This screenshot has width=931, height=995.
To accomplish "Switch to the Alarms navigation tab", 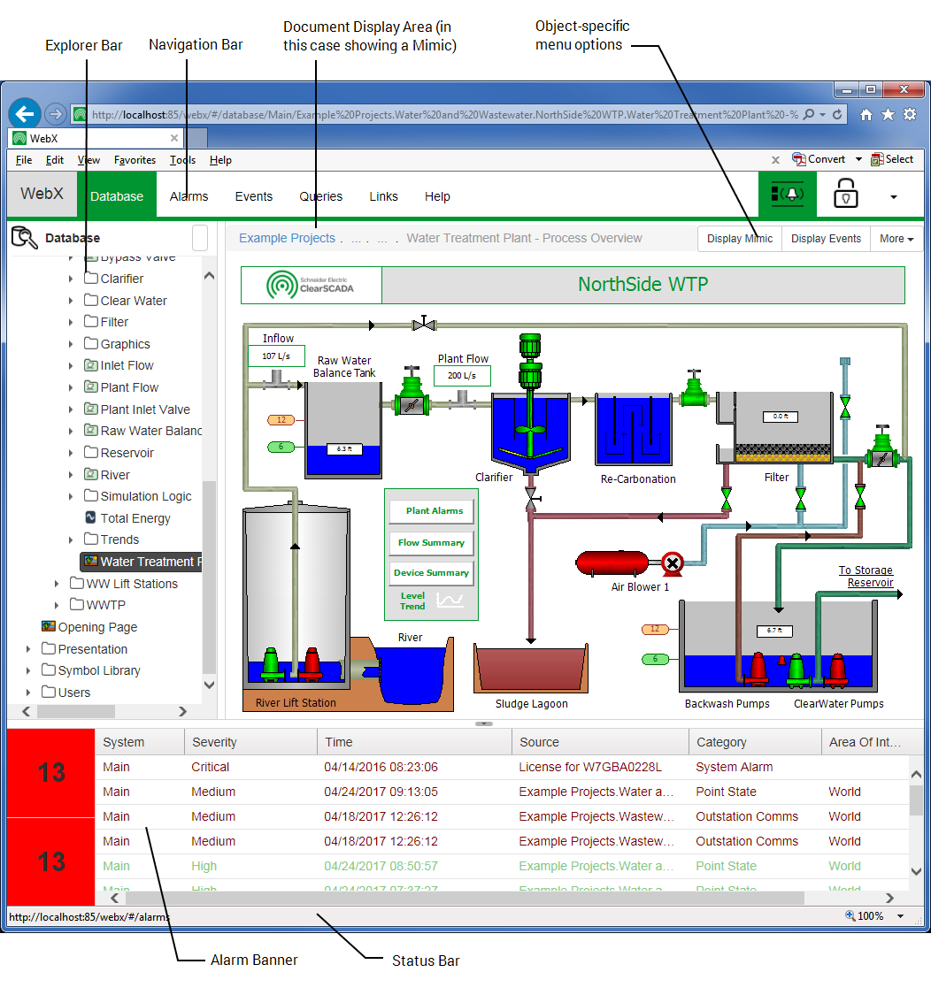I will (x=189, y=195).
